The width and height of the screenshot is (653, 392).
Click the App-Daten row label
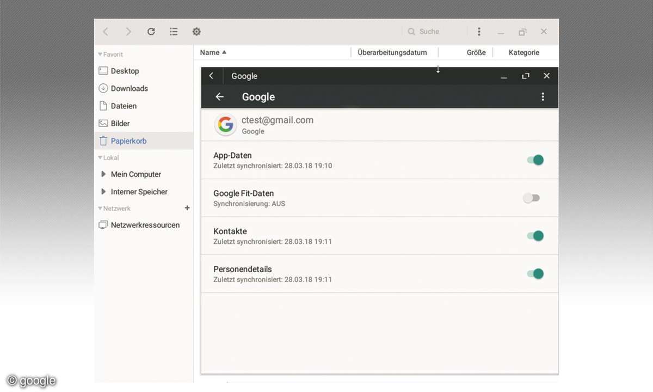pos(232,155)
